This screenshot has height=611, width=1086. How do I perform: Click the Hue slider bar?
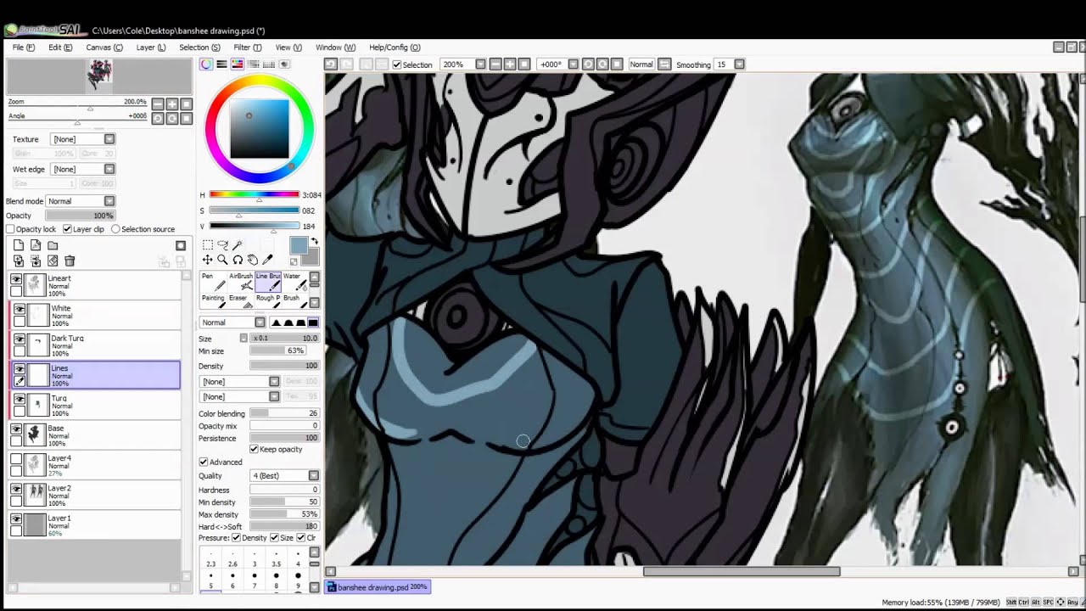click(x=255, y=195)
